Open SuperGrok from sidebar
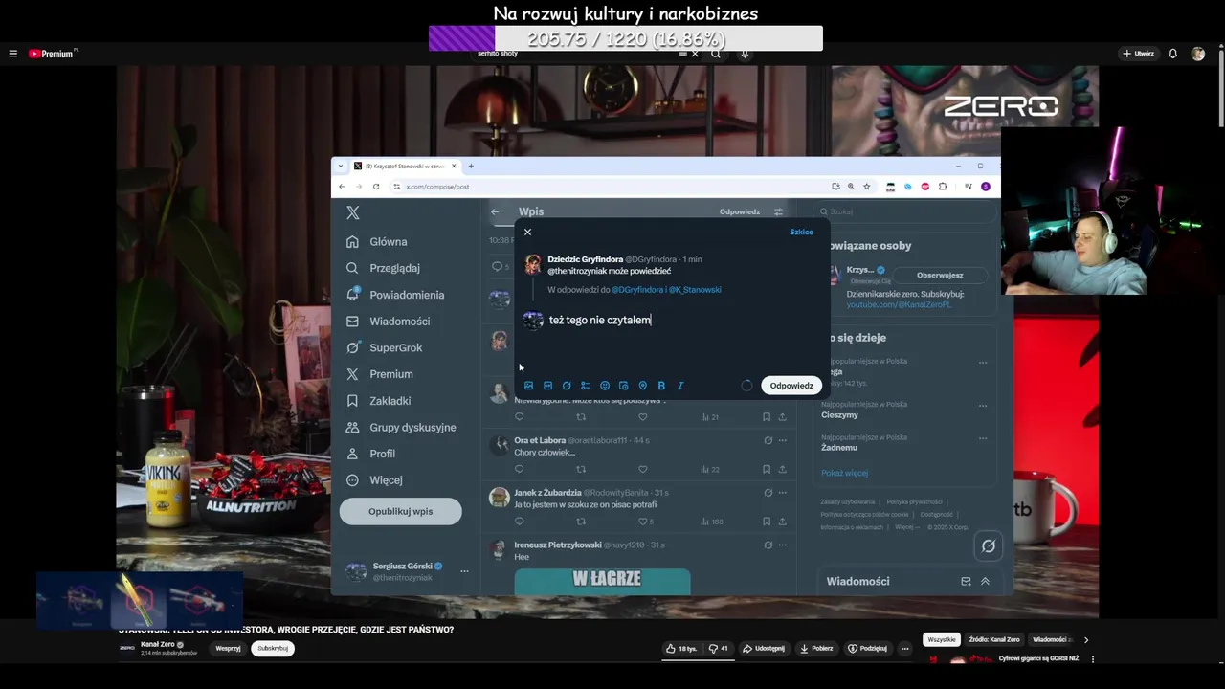Screen dimensions: 1225x689 coord(384,347)
